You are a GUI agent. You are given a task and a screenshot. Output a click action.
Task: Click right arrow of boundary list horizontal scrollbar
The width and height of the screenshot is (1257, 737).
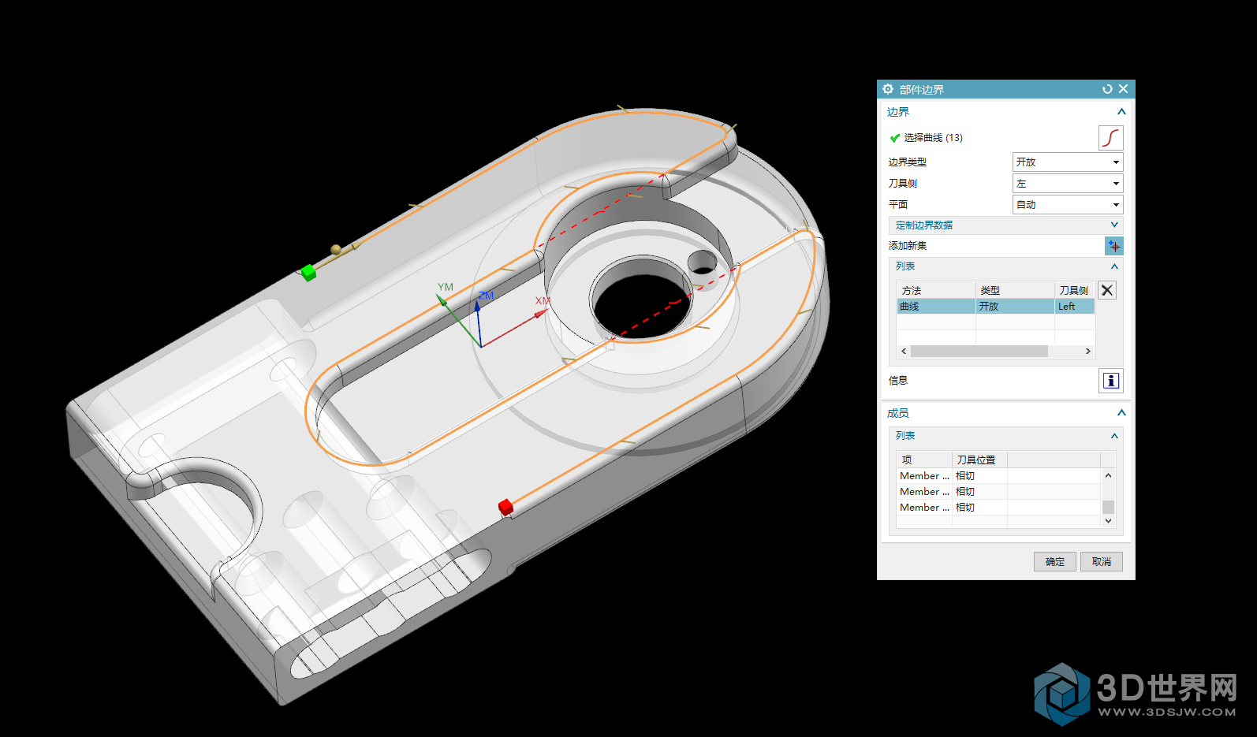click(x=1088, y=352)
